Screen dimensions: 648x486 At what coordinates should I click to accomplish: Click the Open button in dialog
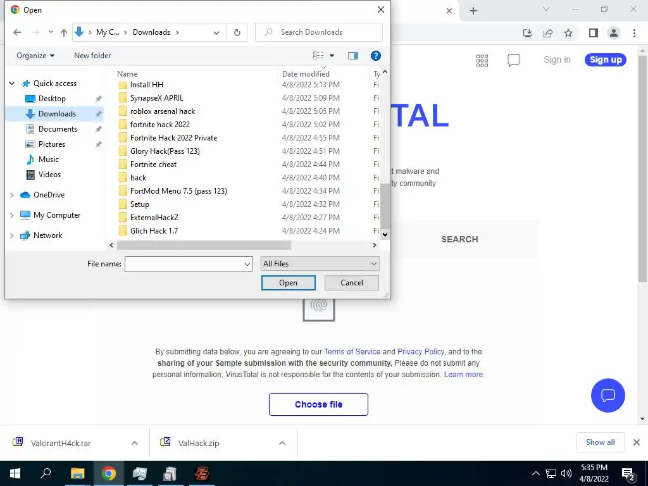pos(288,283)
